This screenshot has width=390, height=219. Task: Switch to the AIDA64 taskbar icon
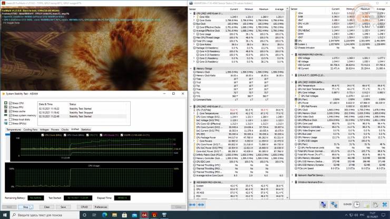(144, 215)
